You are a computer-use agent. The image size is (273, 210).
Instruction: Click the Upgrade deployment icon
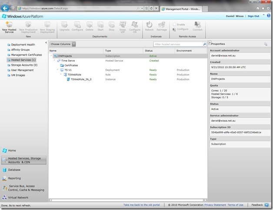64,25
